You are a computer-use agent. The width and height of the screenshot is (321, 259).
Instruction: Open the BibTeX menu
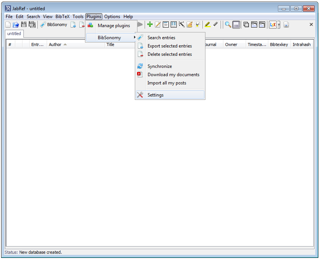[x=62, y=17]
